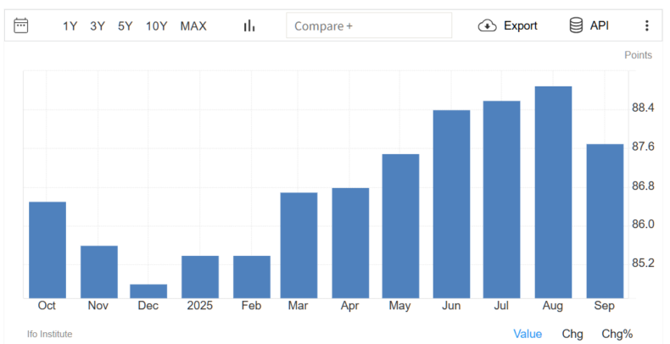This screenshot has height=344, width=670.
Task: Select the December bar in chart
Action: pos(148,291)
